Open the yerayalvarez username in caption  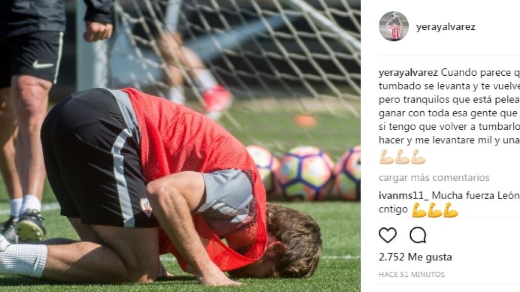coord(408,73)
